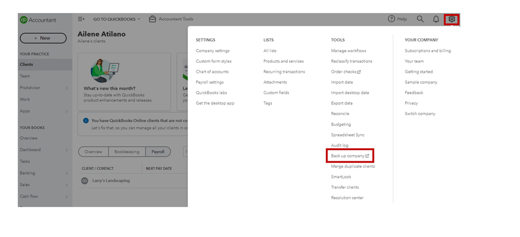Open Chart of accounts
The height and width of the screenshot is (237, 520).
point(212,72)
